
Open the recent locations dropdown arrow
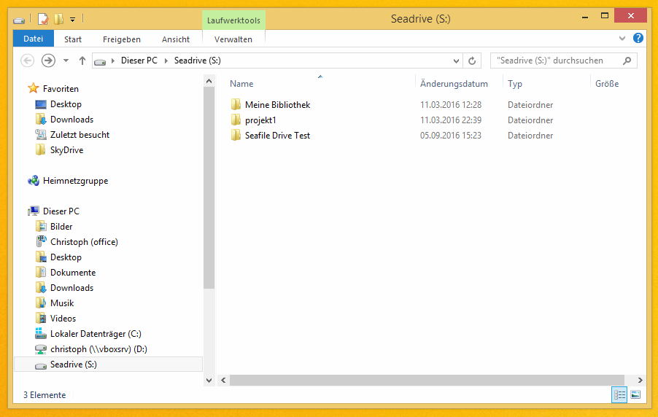point(66,61)
